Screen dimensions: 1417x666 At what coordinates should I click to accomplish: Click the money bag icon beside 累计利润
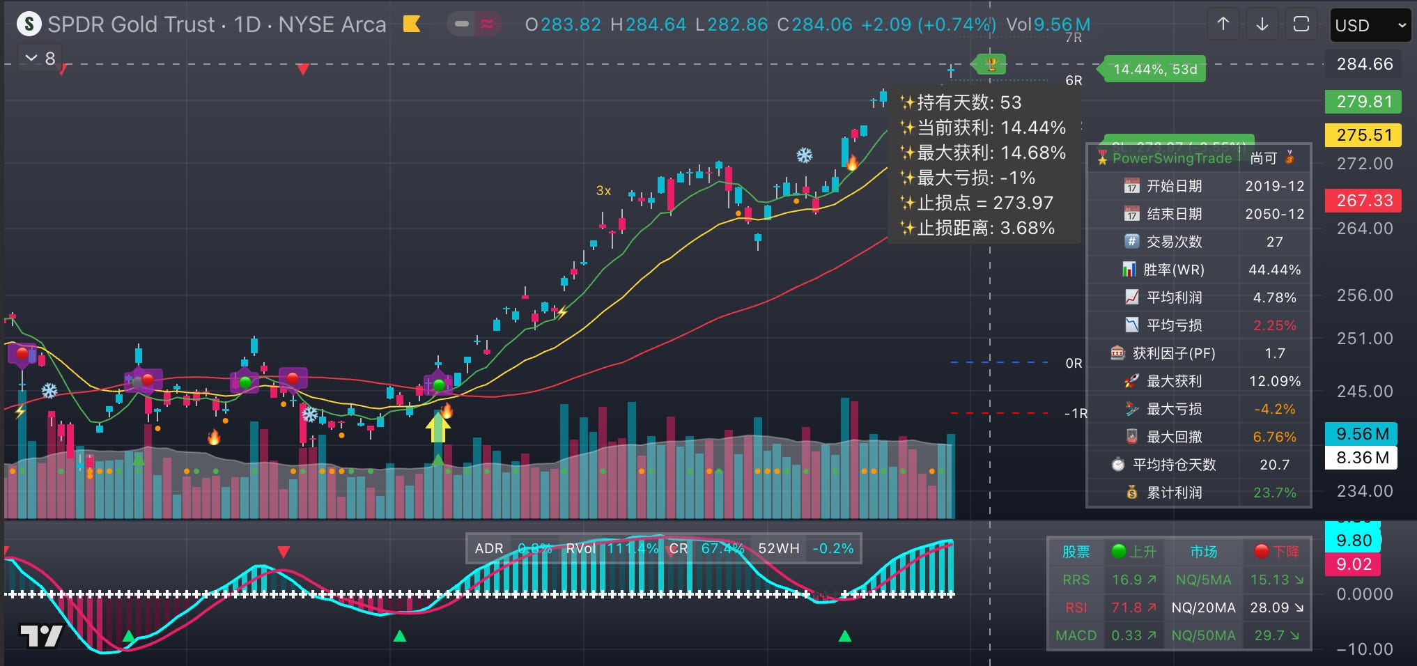coord(1131,493)
